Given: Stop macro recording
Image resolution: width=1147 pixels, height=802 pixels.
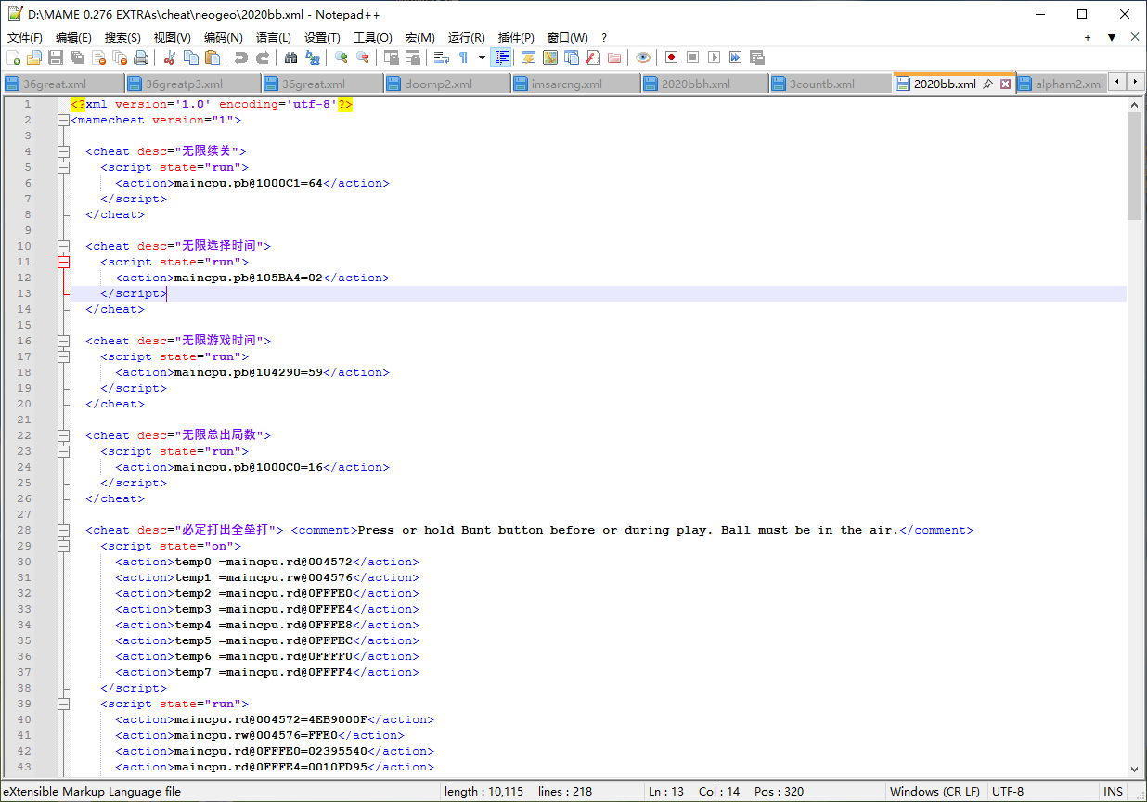Looking at the screenshot, I should (692, 58).
